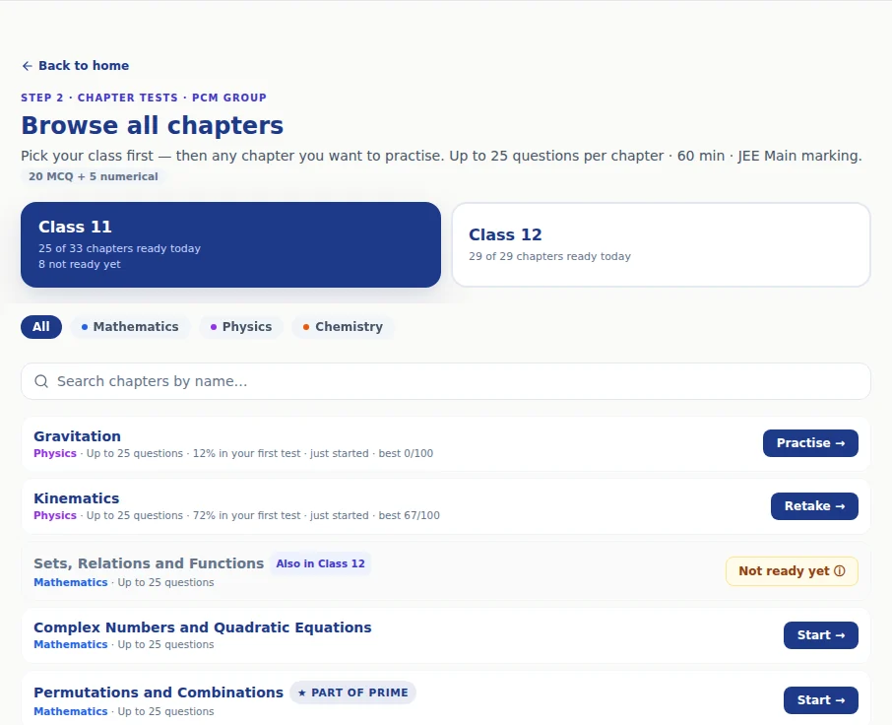Select the Class 11 card
The width and height of the screenshot is (892, 725).
tap(230, 244)
